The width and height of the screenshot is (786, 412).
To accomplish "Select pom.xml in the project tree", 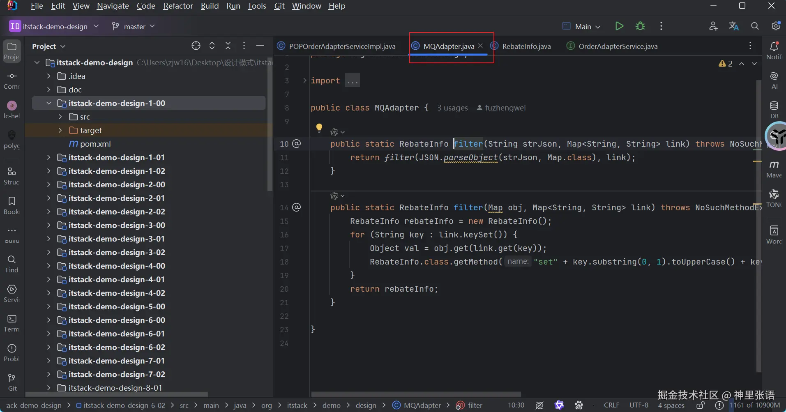I will pyautogui.click(x=95, y=144).
